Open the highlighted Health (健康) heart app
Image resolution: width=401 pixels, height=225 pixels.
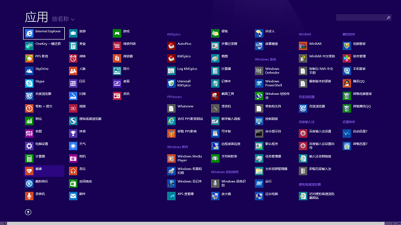pos(44,171)
